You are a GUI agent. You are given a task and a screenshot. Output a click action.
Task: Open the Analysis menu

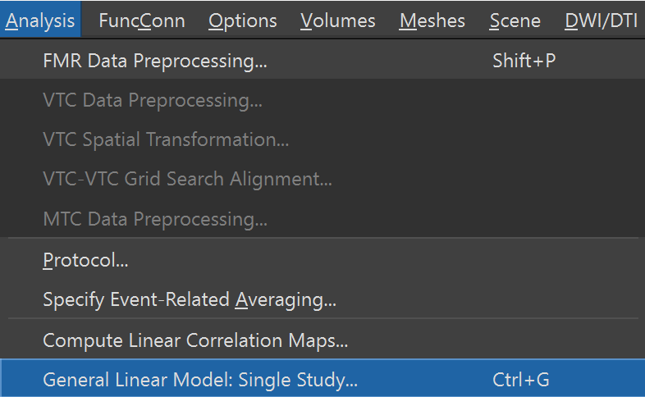40,21
